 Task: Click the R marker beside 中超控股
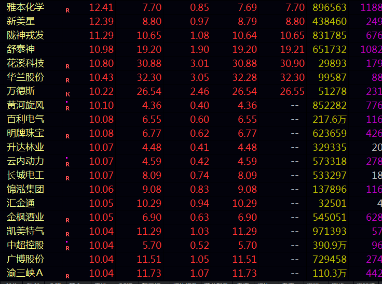click(67, 248)
